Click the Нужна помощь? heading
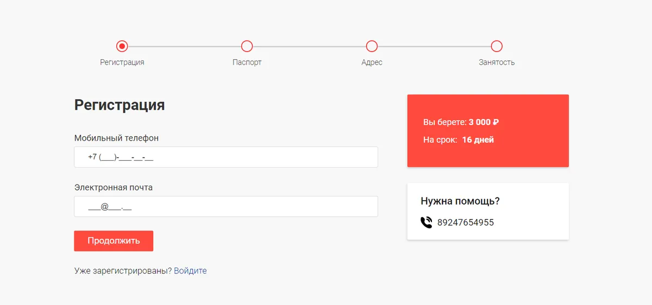This screenshot has width=652, height=305. (x=460, y=201)
